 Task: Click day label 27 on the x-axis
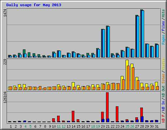[137, 126]
